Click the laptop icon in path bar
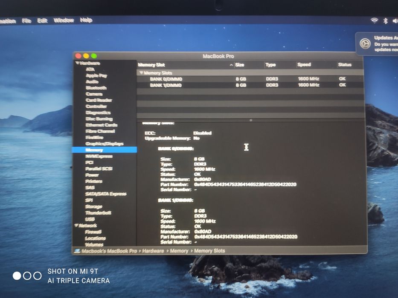 [77, 251]
